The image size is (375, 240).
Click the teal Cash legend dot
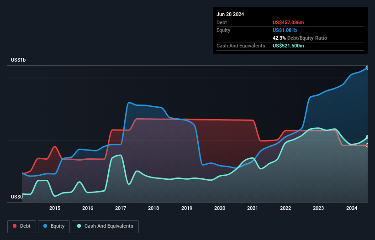pyautogui.click(x=79, y=226)
